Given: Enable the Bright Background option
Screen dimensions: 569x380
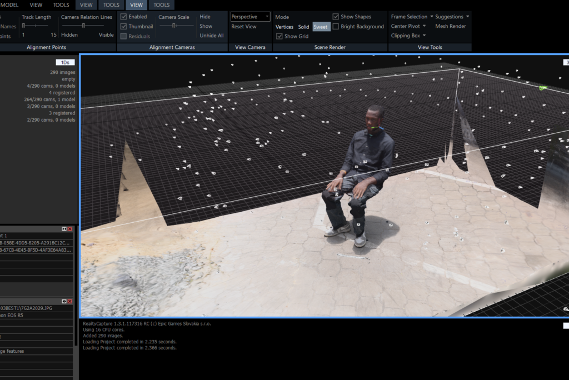Looking at the screenshot, I should click(336, 27).
